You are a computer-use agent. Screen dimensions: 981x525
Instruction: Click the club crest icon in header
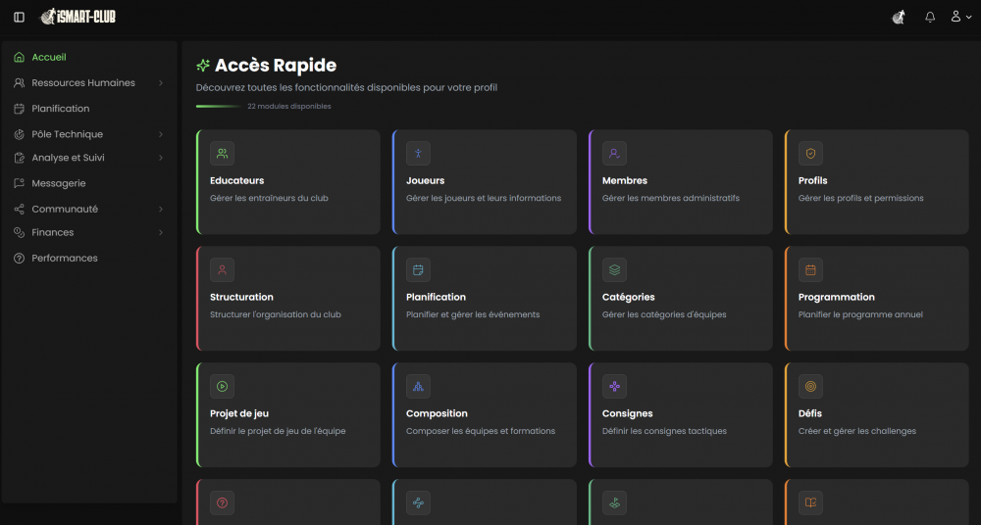tap(898, 17)
